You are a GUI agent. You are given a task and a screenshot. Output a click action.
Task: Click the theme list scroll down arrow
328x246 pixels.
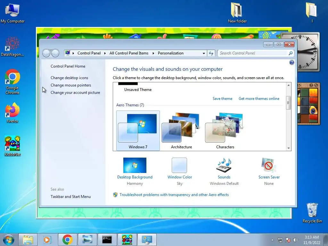289,148
